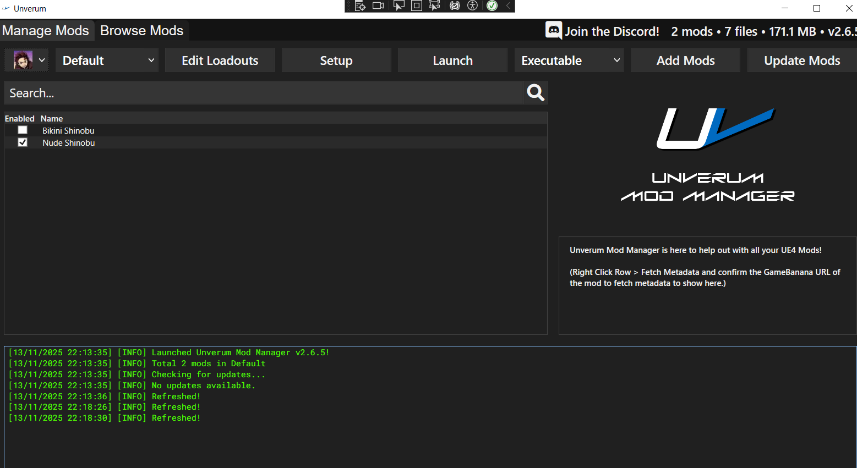This screenshot has height=468, width=857.
Task: Open the Setup button
Action: coord(336,60)
